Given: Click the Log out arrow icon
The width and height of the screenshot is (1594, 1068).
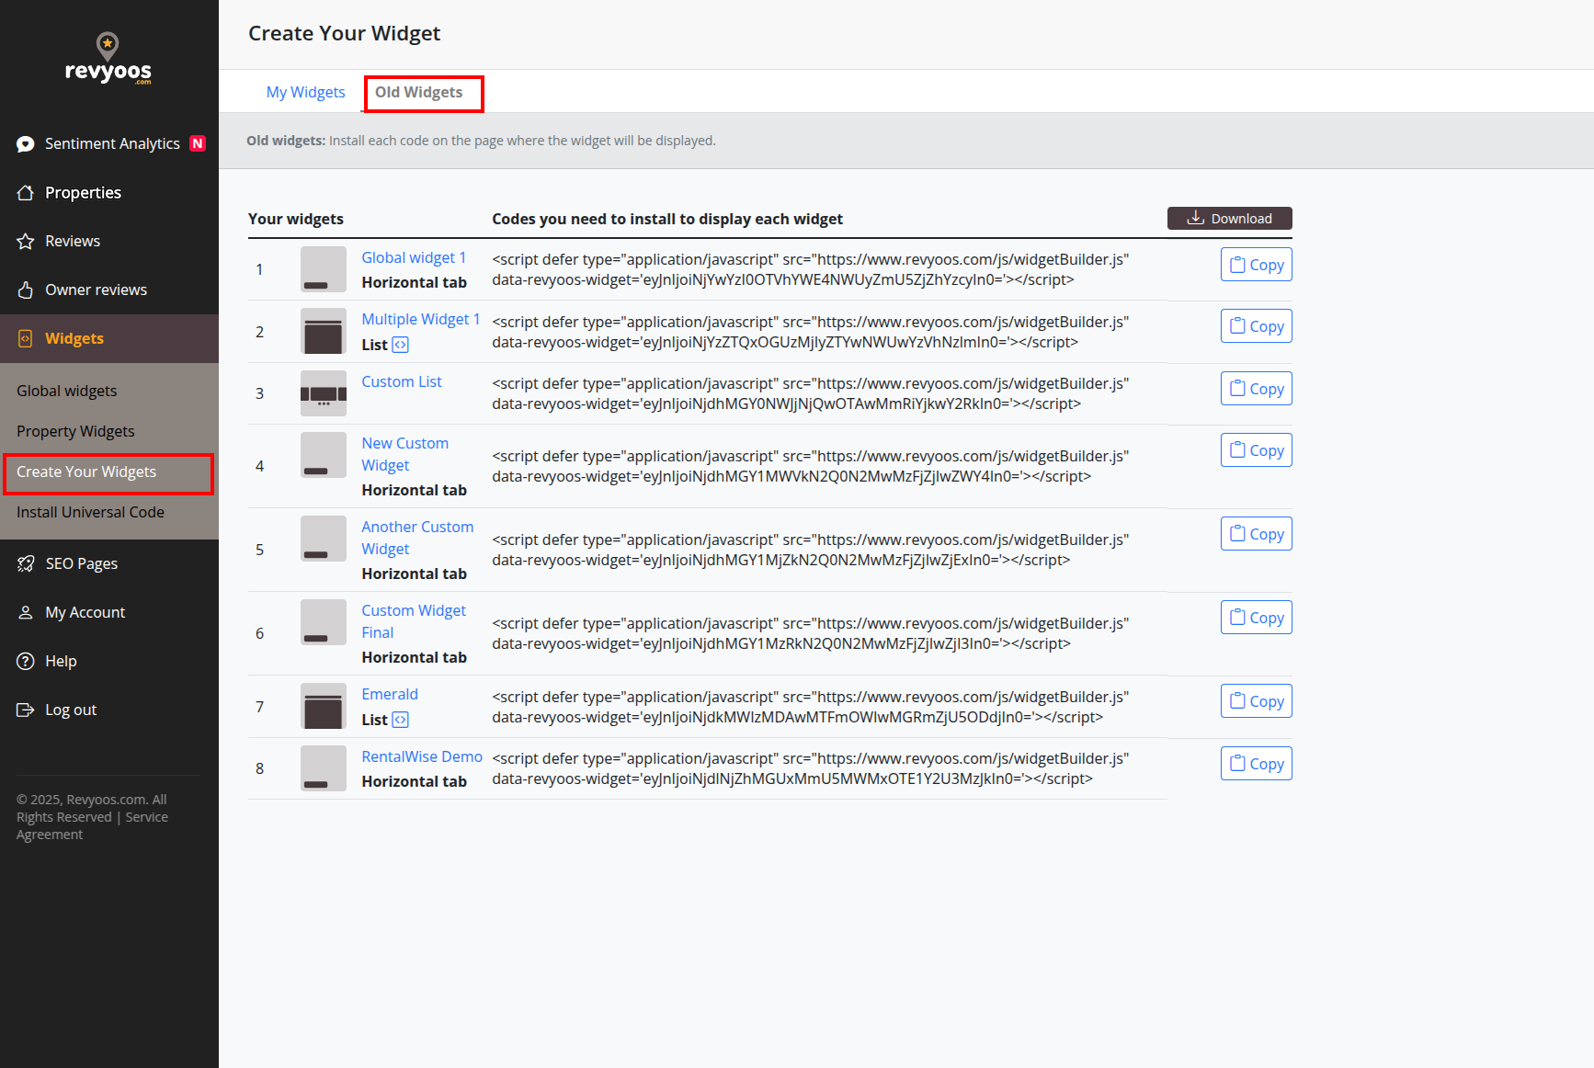Looking at the screenshot, I should [x=26, y=710].
